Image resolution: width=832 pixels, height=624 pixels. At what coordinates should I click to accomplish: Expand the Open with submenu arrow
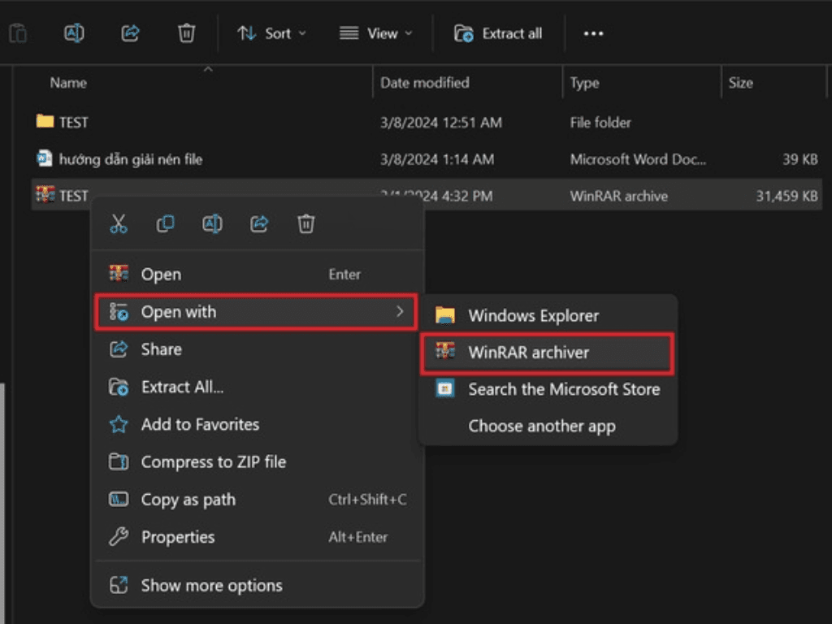point(399,312)
